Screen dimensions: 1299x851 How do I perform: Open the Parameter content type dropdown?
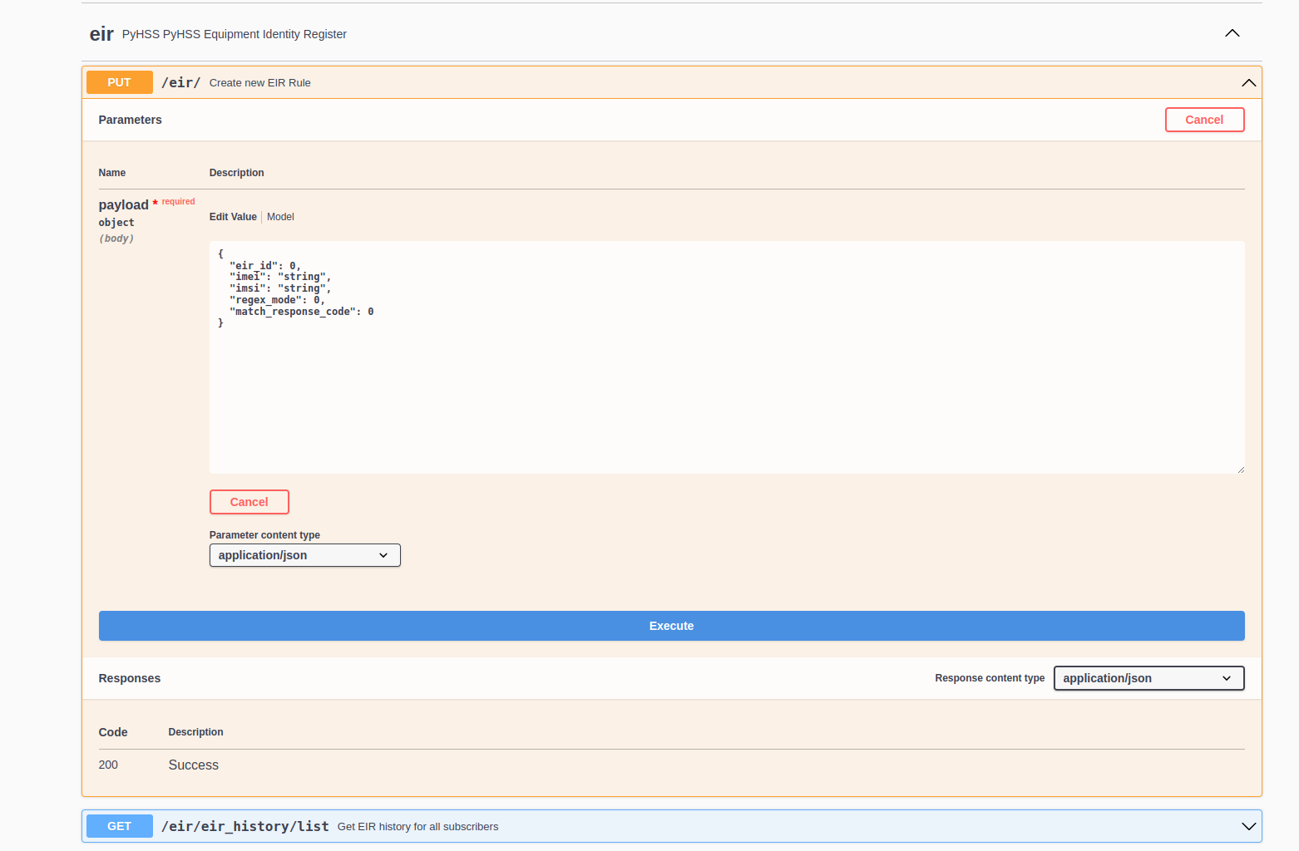pos(304,555)
